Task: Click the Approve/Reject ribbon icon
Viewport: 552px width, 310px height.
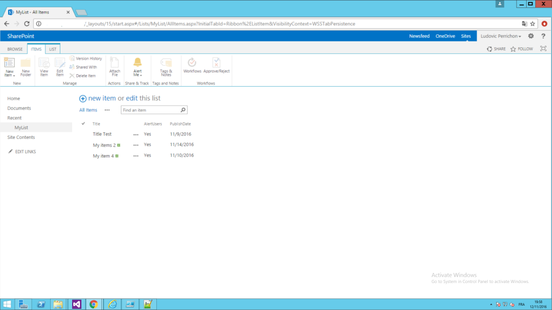Action: [x=217, y=65]
